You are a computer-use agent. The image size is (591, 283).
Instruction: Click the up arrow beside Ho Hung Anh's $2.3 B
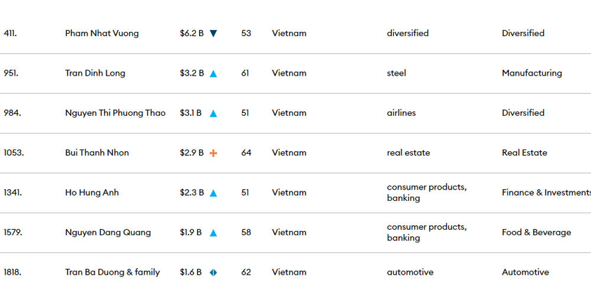pos(213,193)
